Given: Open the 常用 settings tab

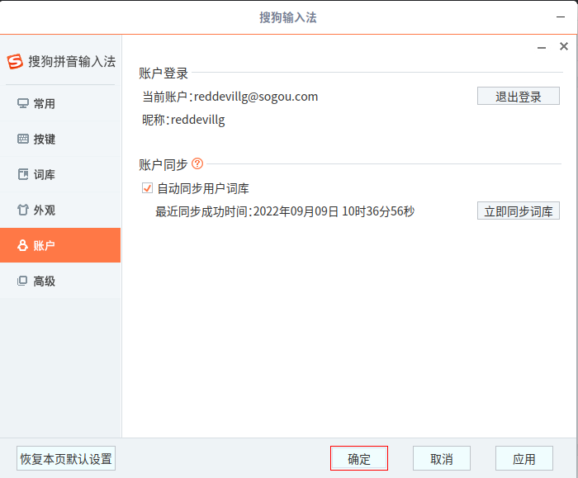Looking at the screenshot, I should pos(60,104).
